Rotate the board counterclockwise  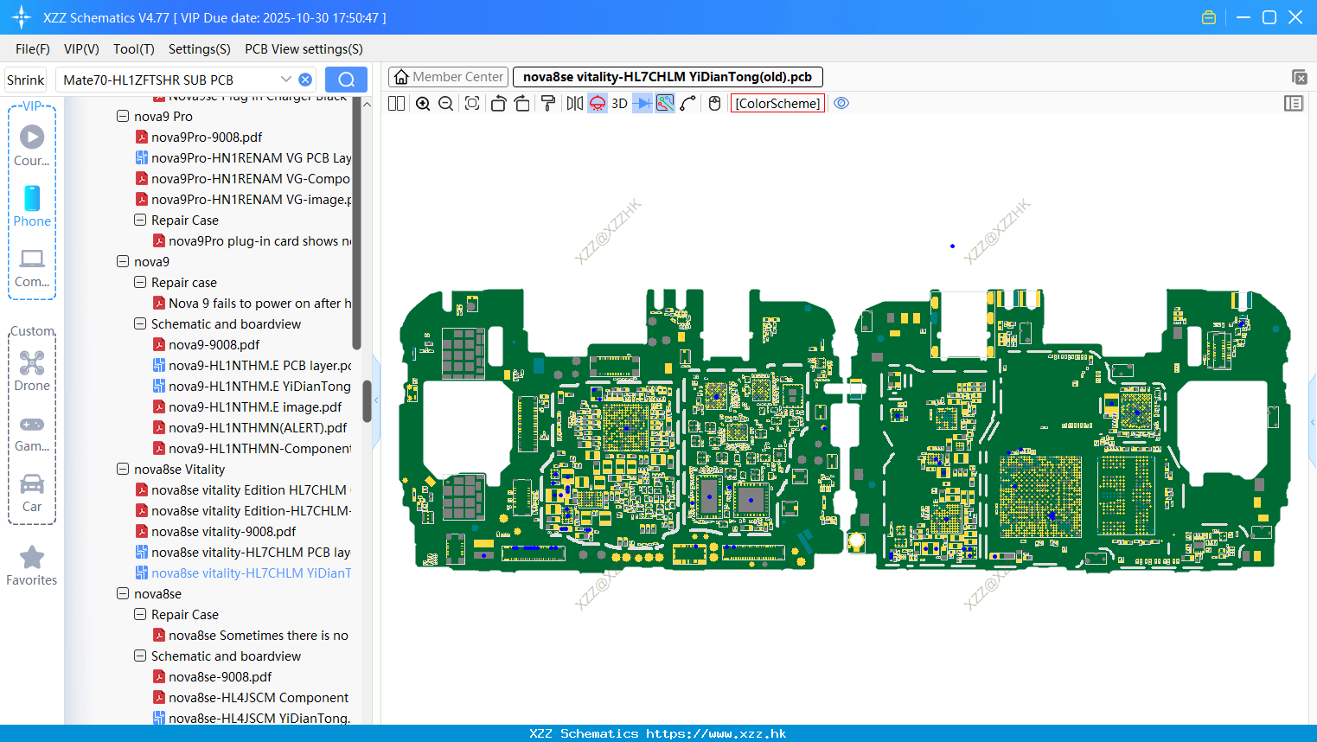[x=498, y=104]
